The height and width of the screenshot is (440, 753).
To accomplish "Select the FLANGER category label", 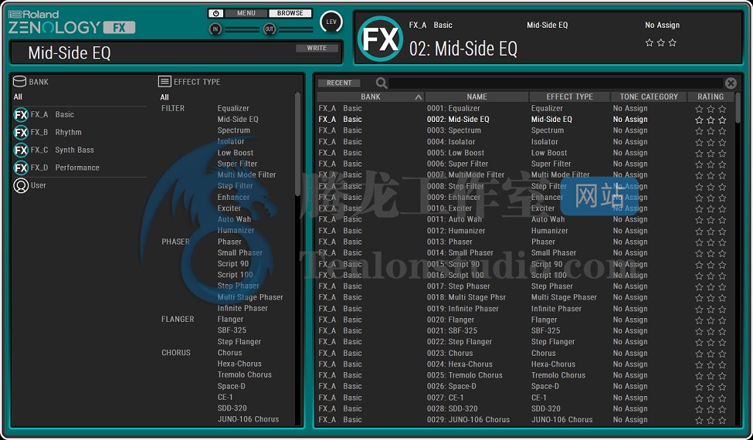I will pos(178,319).
